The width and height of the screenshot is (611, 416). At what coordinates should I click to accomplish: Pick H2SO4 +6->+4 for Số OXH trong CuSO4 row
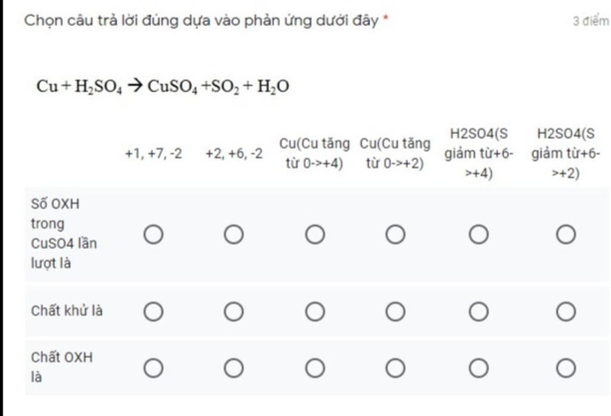[x=479, y=235]
